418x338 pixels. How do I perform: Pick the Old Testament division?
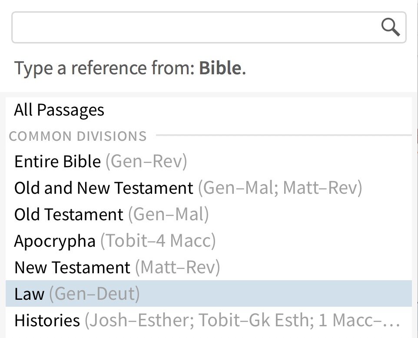click(209, 214)
